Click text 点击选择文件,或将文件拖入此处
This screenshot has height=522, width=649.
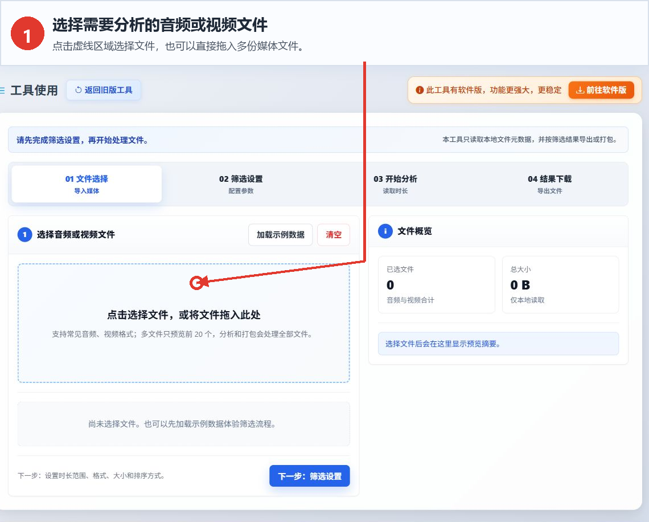point(184,315)
